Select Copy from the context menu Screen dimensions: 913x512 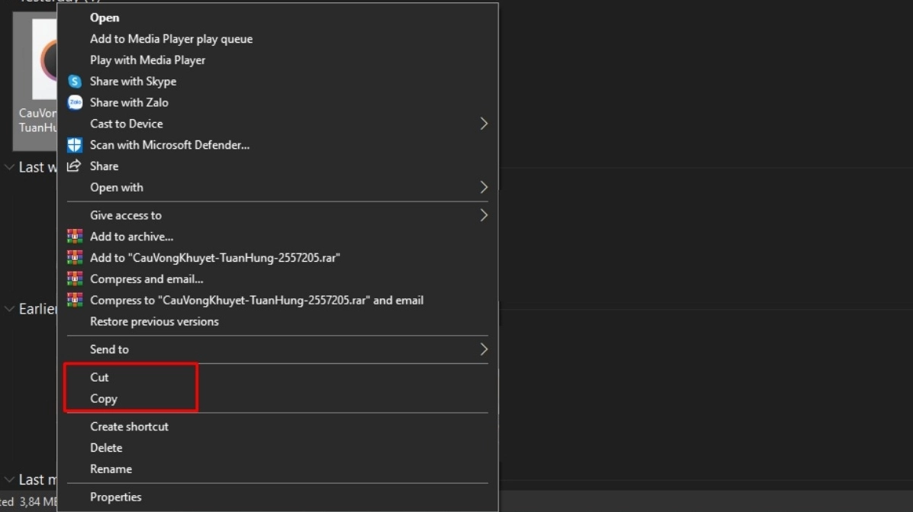tap(277, 398)
